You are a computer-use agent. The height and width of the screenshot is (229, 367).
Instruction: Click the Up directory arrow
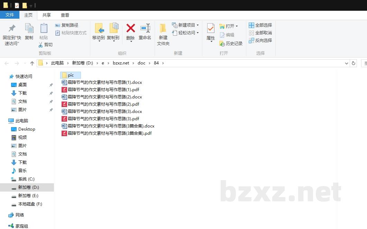click(x=32, y=63)
